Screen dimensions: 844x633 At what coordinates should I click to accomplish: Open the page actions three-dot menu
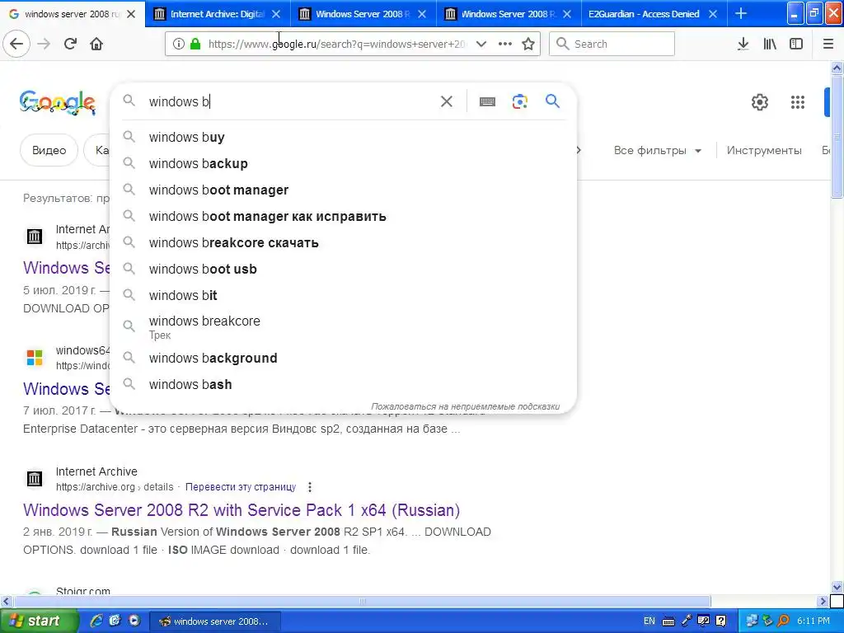[505, 44]
